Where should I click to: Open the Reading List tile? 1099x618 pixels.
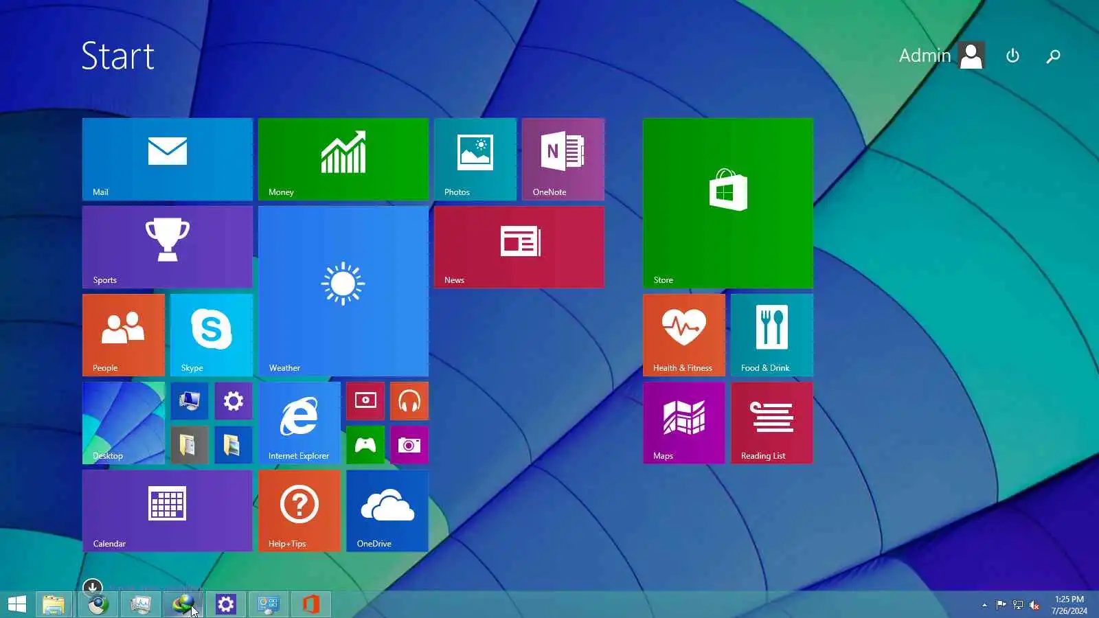pos(772,423)
